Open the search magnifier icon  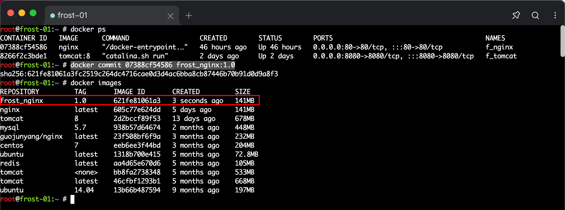535,15
